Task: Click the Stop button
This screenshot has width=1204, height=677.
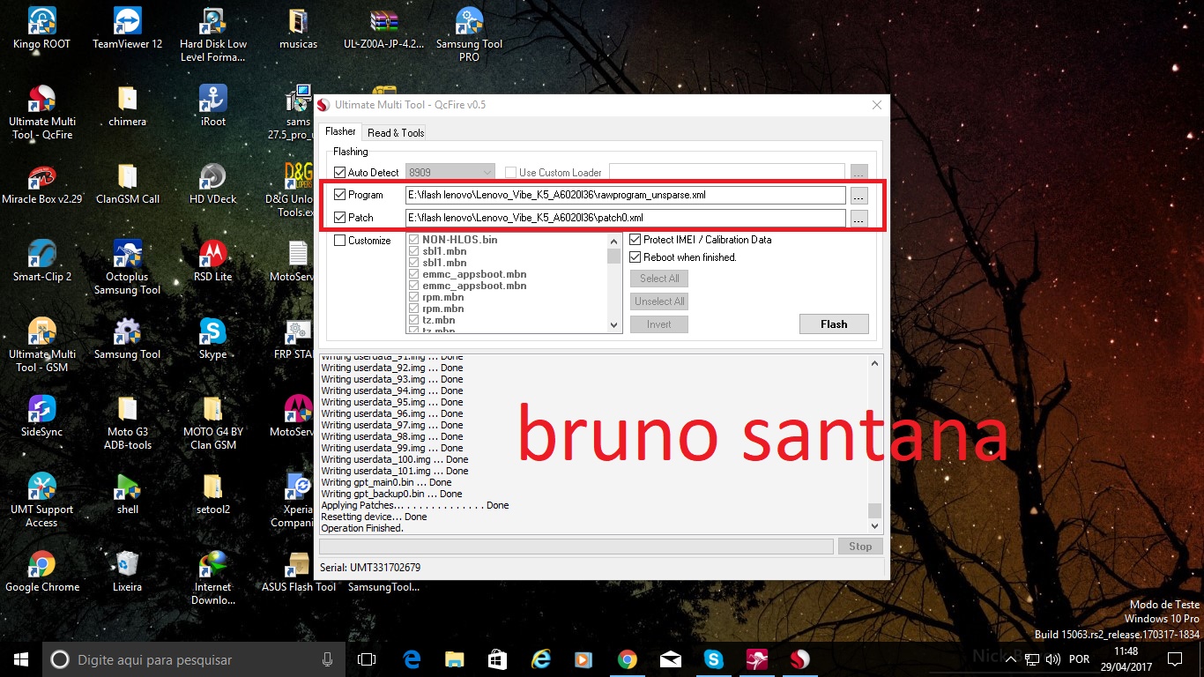Action: (x=860, y=547)
